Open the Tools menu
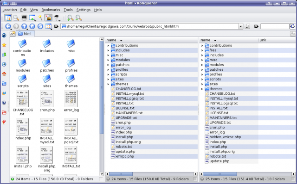Screen dimensions: 297x184 point(68,10)
